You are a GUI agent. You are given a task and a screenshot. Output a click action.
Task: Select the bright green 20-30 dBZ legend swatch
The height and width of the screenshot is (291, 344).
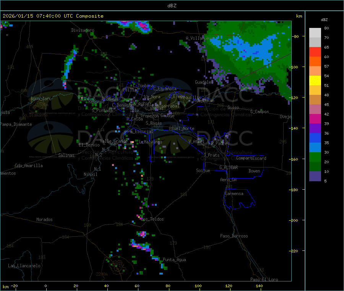click(315, 157)
